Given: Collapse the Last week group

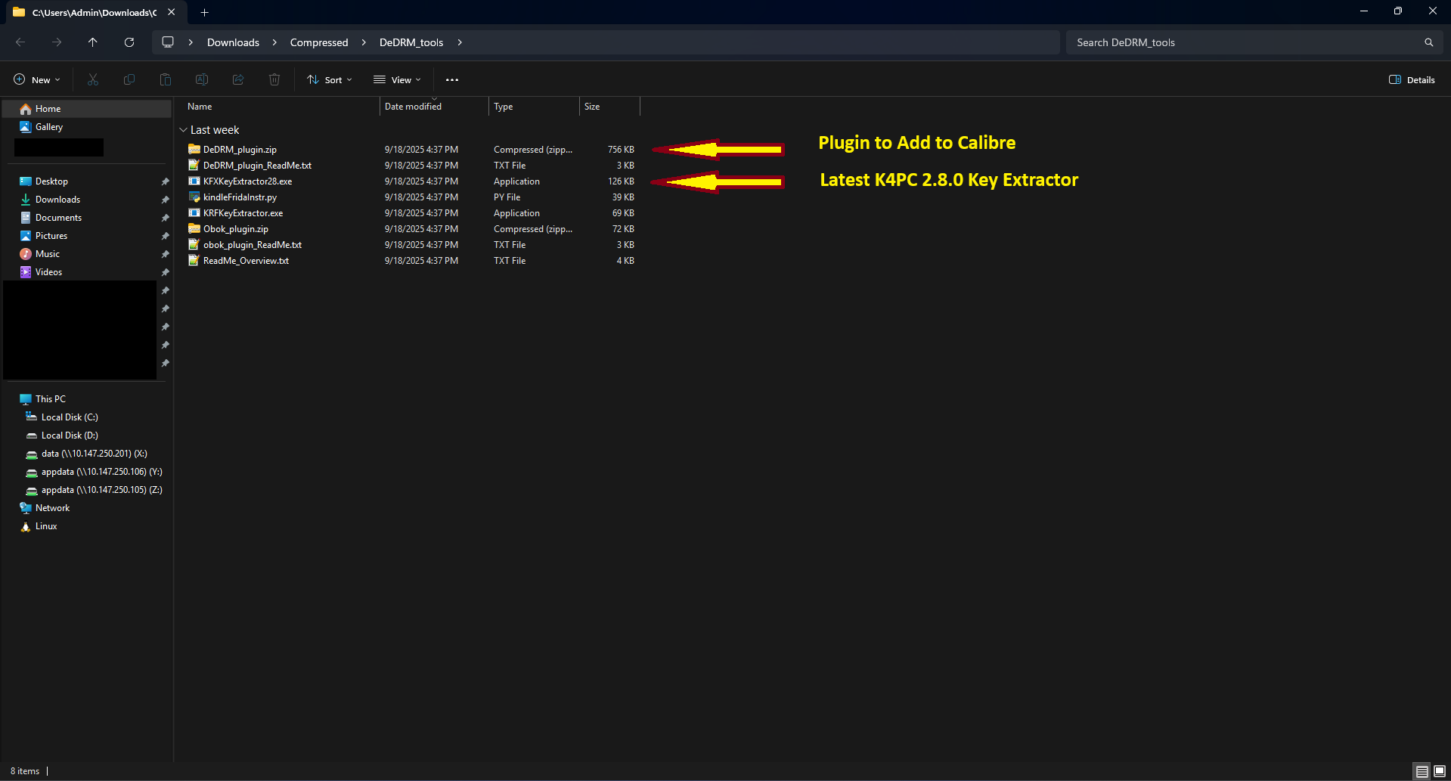Looking at the screenshot, I should click(183, 130).
